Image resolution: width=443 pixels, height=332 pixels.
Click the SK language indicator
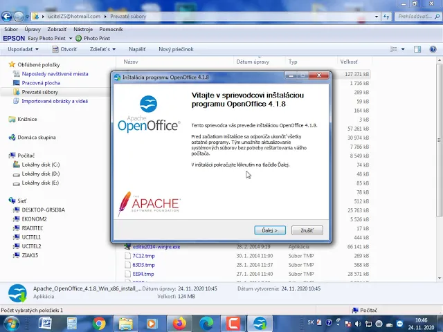(x=311, y=322)
